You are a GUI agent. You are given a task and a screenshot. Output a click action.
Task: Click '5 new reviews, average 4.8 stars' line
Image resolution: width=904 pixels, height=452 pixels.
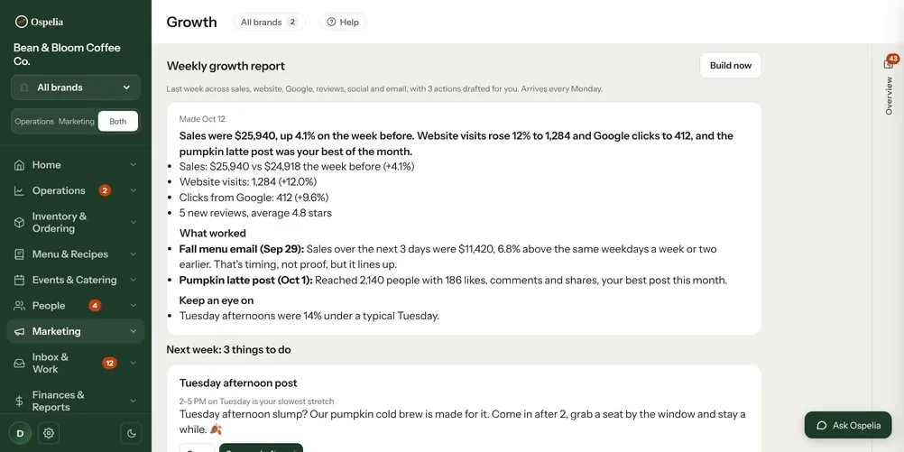coord(255,213)
